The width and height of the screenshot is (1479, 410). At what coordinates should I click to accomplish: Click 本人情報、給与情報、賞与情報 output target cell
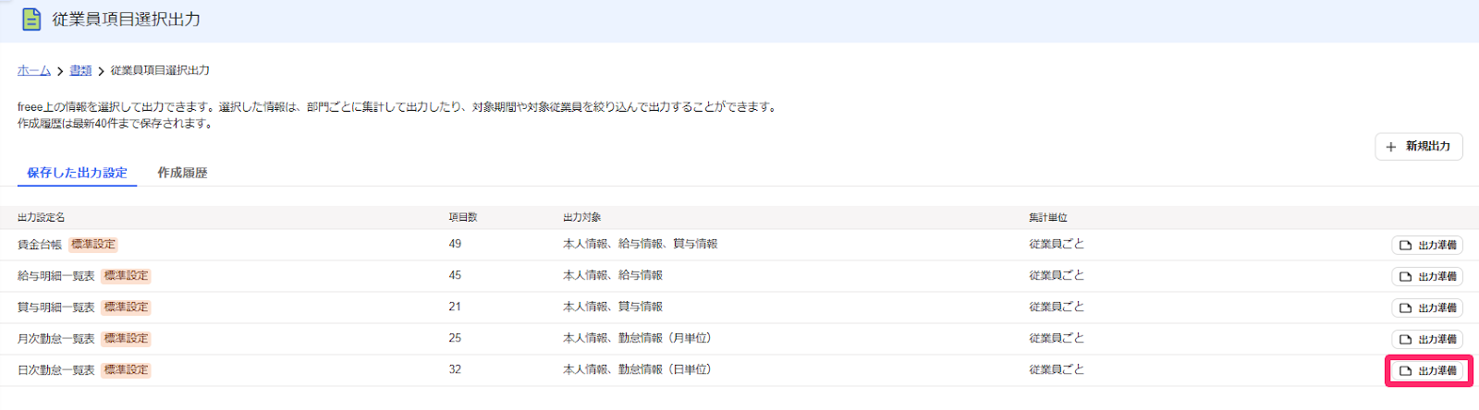pos(641,244)
